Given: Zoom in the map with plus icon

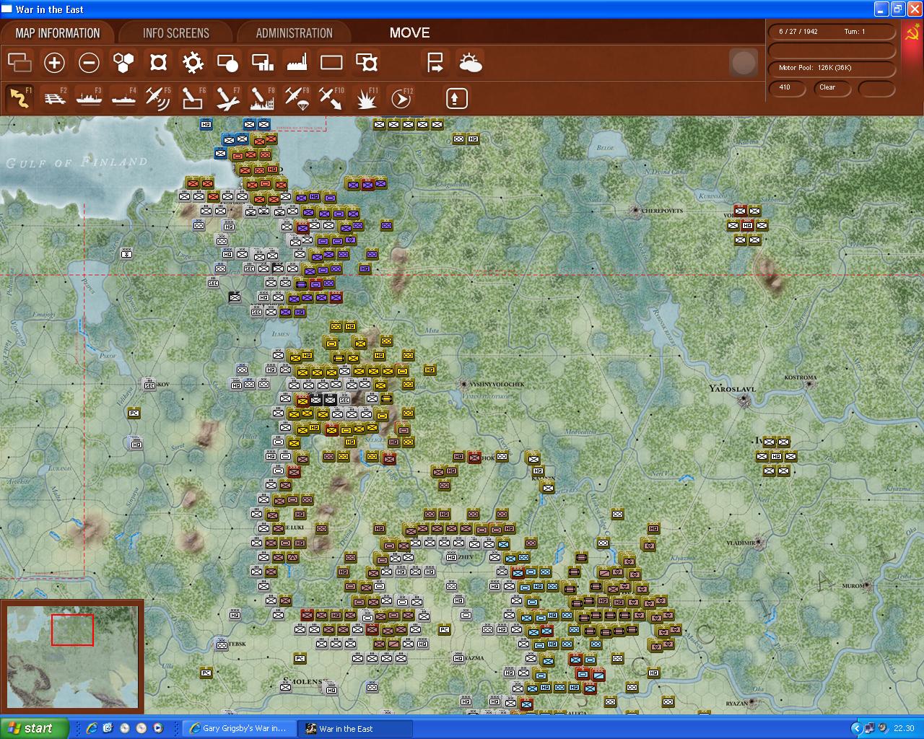Looking at the screenshot, I should (x=54, y=63).
